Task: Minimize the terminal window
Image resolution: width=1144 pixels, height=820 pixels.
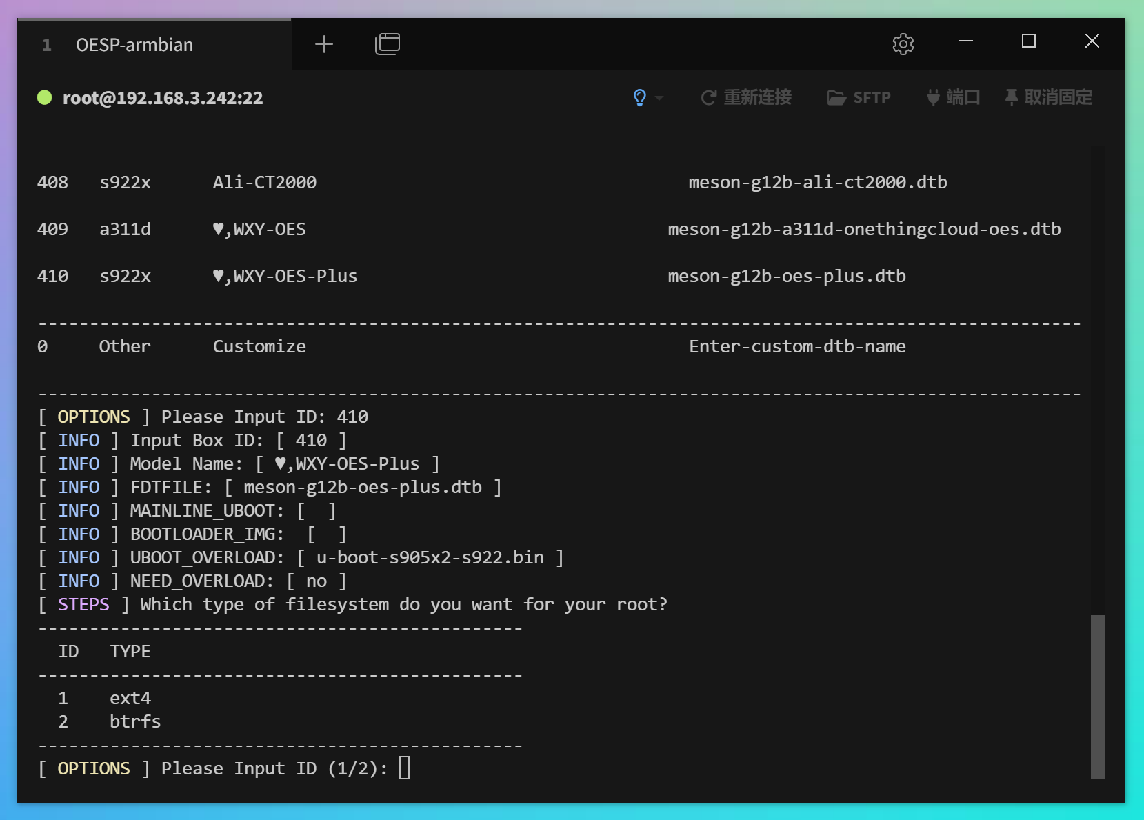Action: pos(965,41)
